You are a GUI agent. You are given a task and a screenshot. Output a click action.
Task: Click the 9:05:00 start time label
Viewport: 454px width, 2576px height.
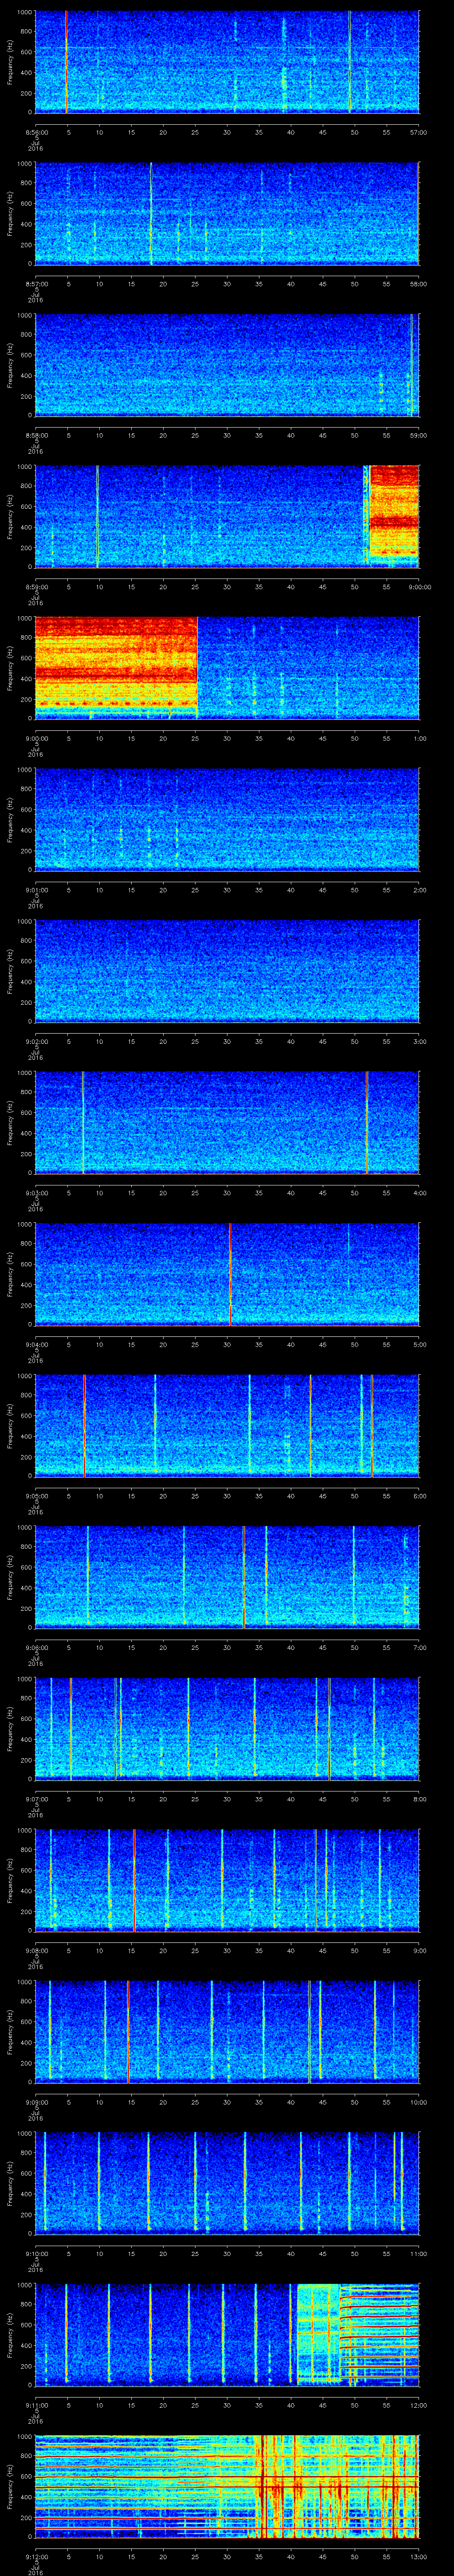click(x=36, y=1496)
